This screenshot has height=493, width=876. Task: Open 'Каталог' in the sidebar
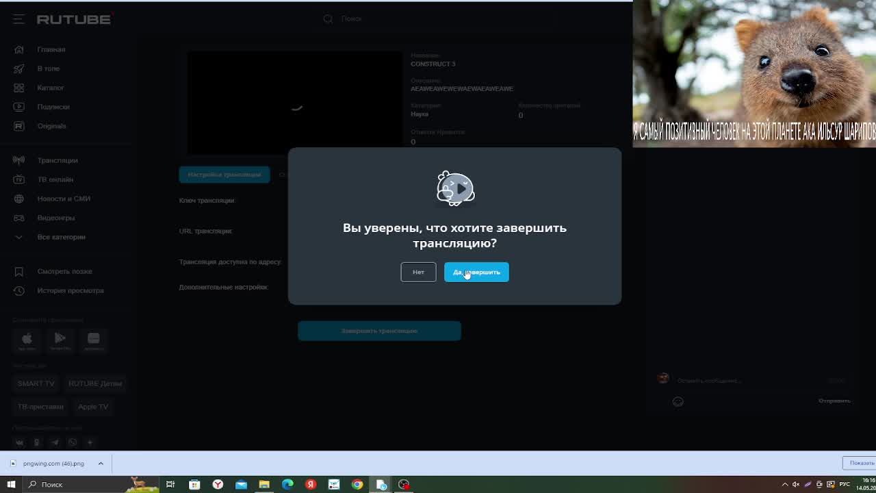coord(51,88)
